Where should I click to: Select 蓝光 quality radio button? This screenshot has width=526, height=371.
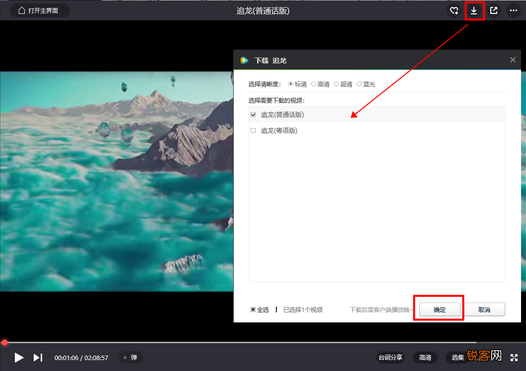click(359, 84)
